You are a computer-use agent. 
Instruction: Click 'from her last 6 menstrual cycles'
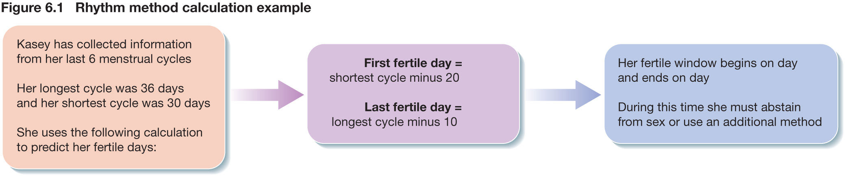pos(104,59)
